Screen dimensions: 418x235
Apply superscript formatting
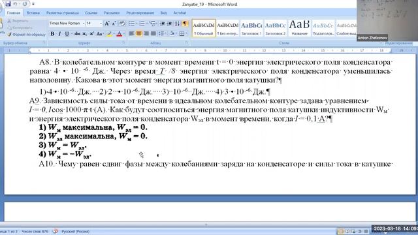click(91, 34)
